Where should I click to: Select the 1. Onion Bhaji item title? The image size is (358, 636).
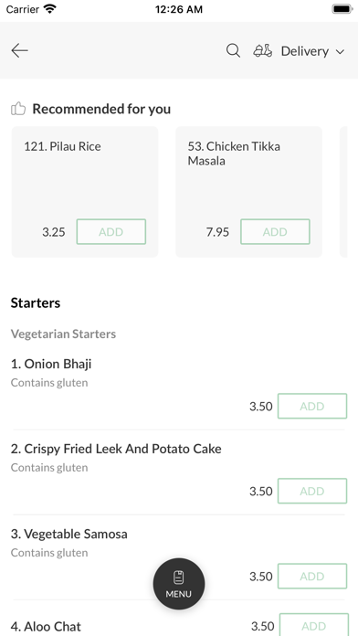coord(51,364)
